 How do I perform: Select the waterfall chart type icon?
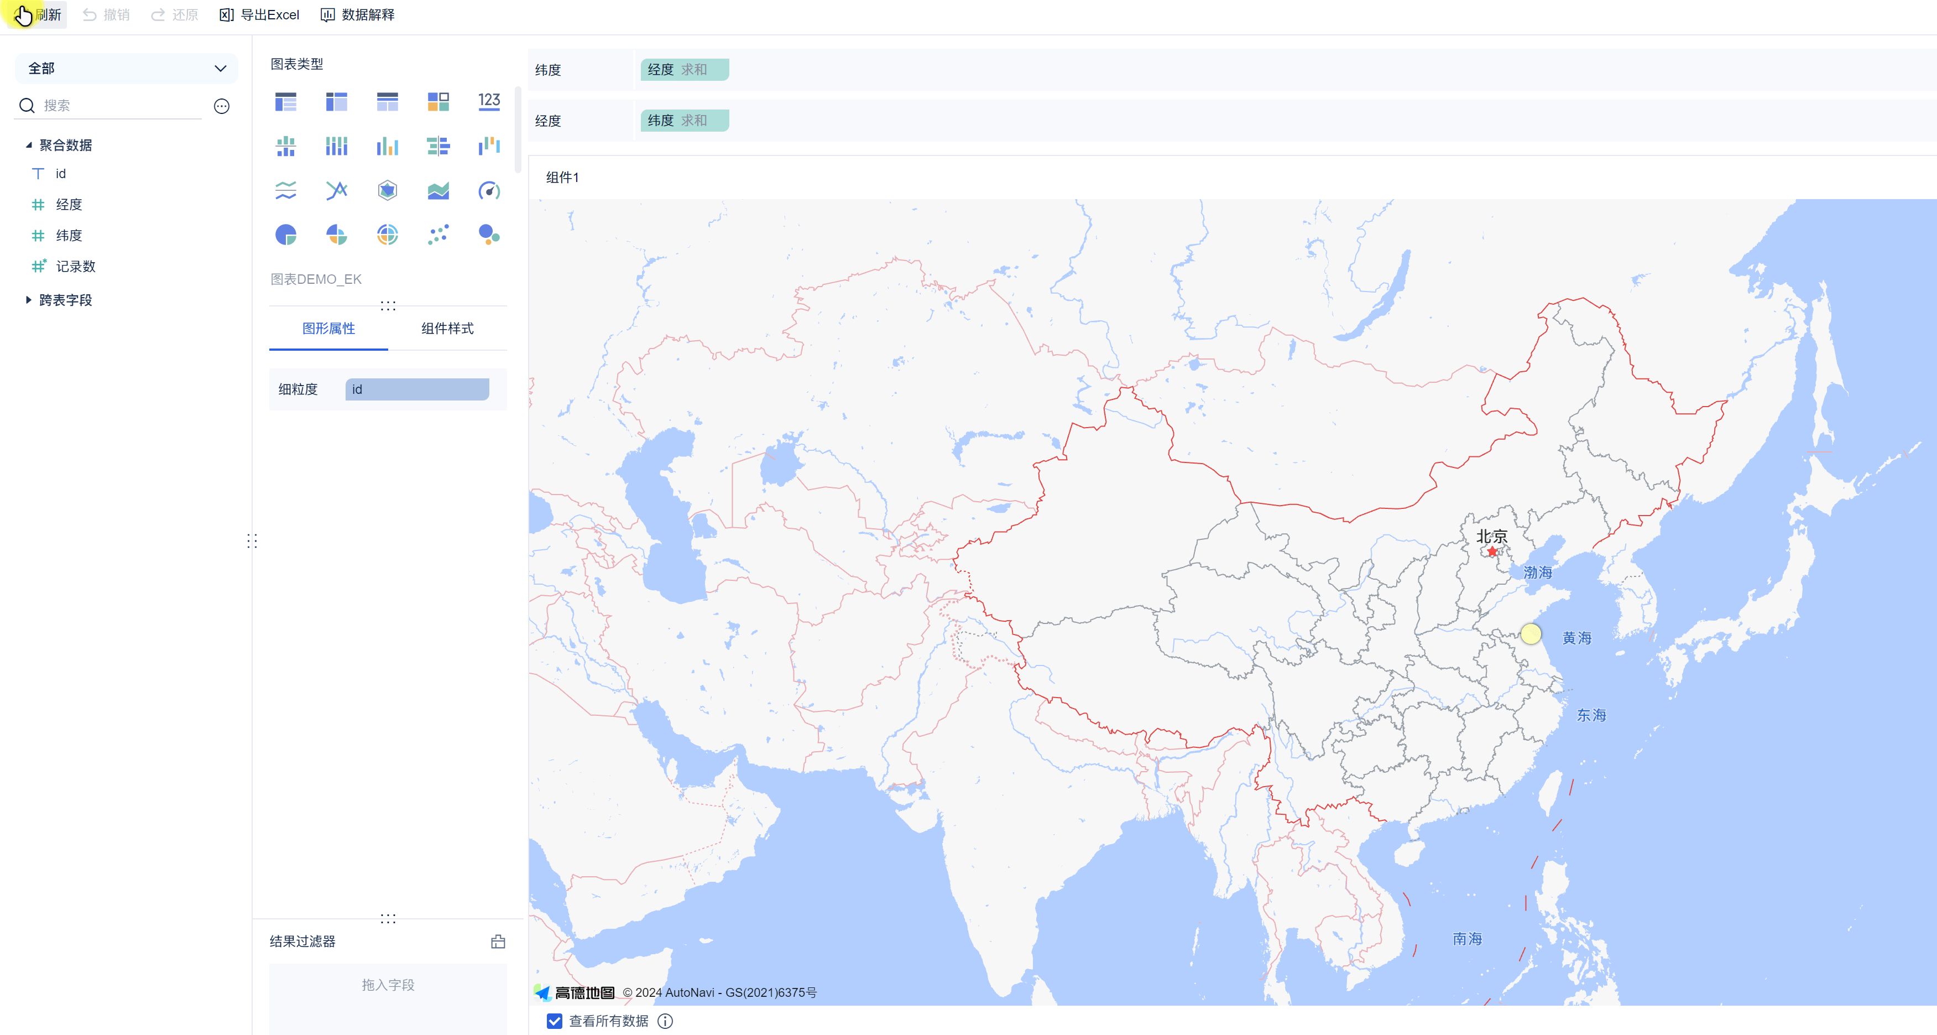[489, 146]
